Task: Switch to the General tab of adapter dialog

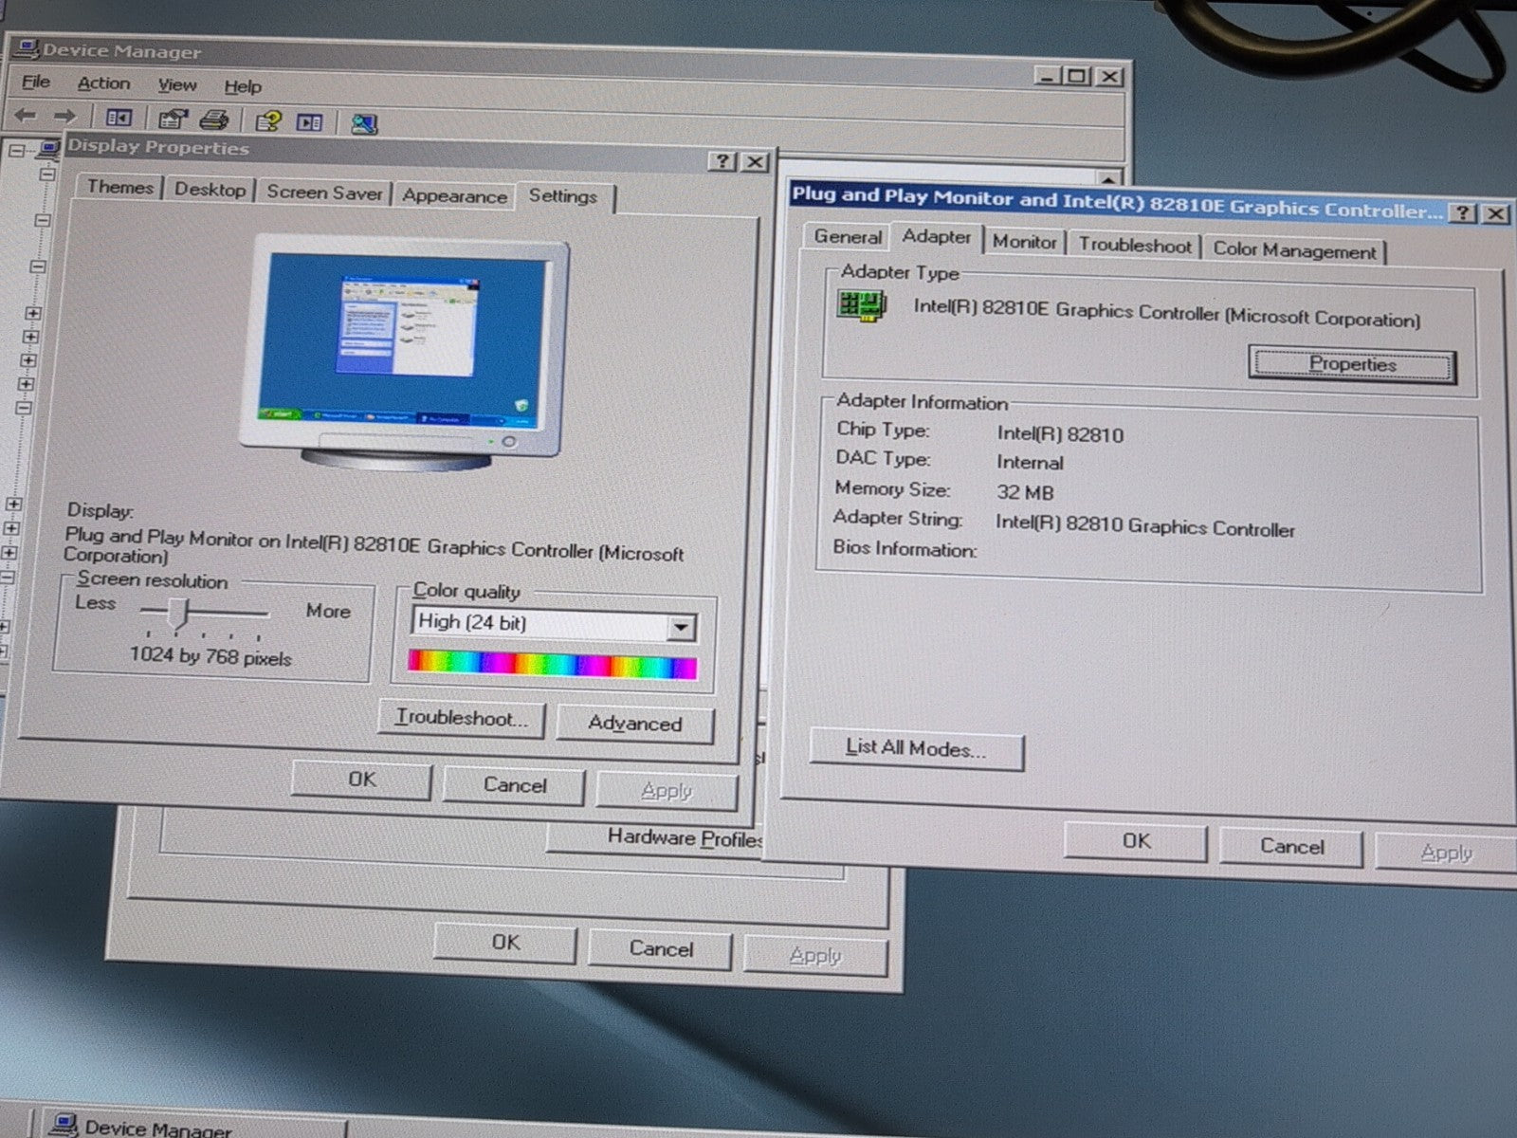Action: point(848,236)
